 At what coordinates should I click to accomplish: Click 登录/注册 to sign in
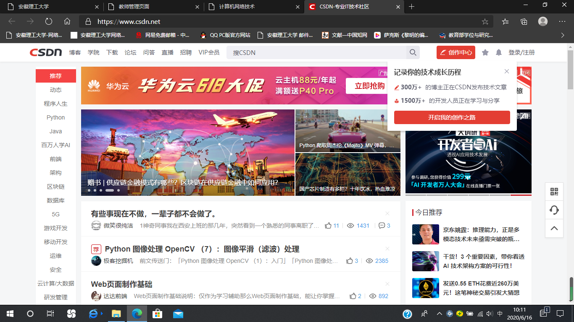point(521,52)
